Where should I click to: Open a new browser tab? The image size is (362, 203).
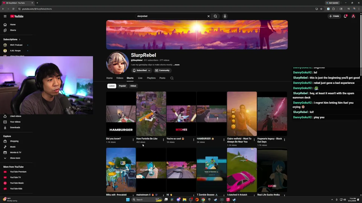click(x=37, y=3)
